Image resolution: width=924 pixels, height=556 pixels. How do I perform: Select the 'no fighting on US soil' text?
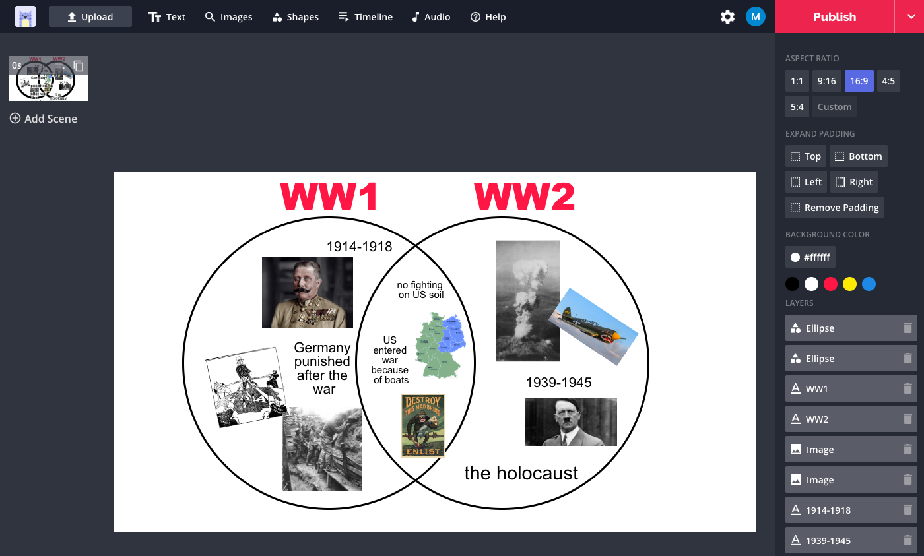pyautogui.click(x=420, y=290)
